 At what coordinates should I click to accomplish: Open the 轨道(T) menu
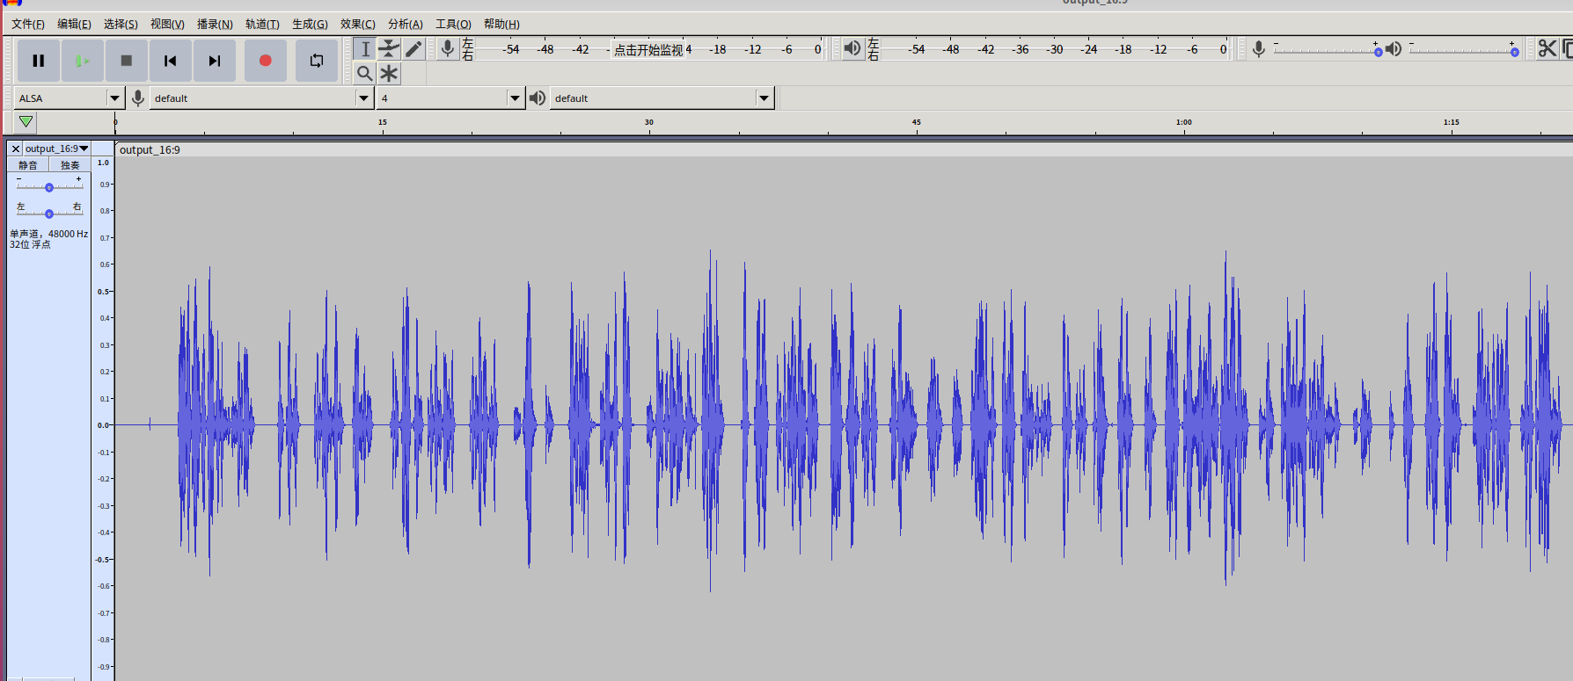coord(262,25)
